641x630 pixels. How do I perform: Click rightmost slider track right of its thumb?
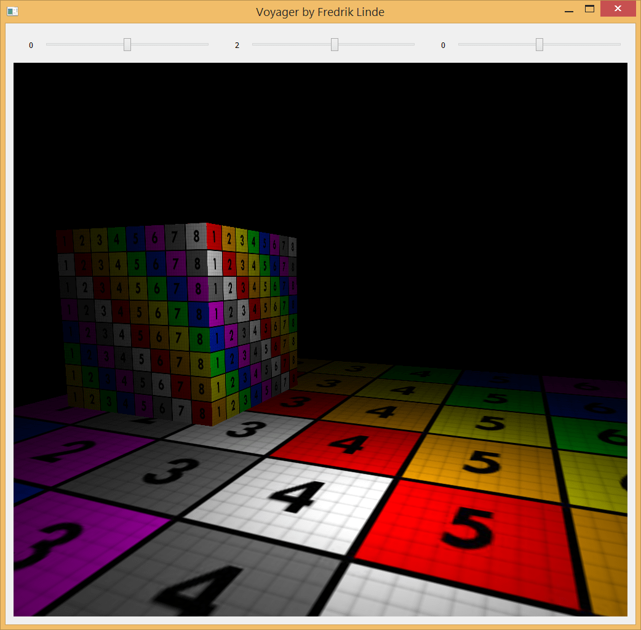(584, 44)
